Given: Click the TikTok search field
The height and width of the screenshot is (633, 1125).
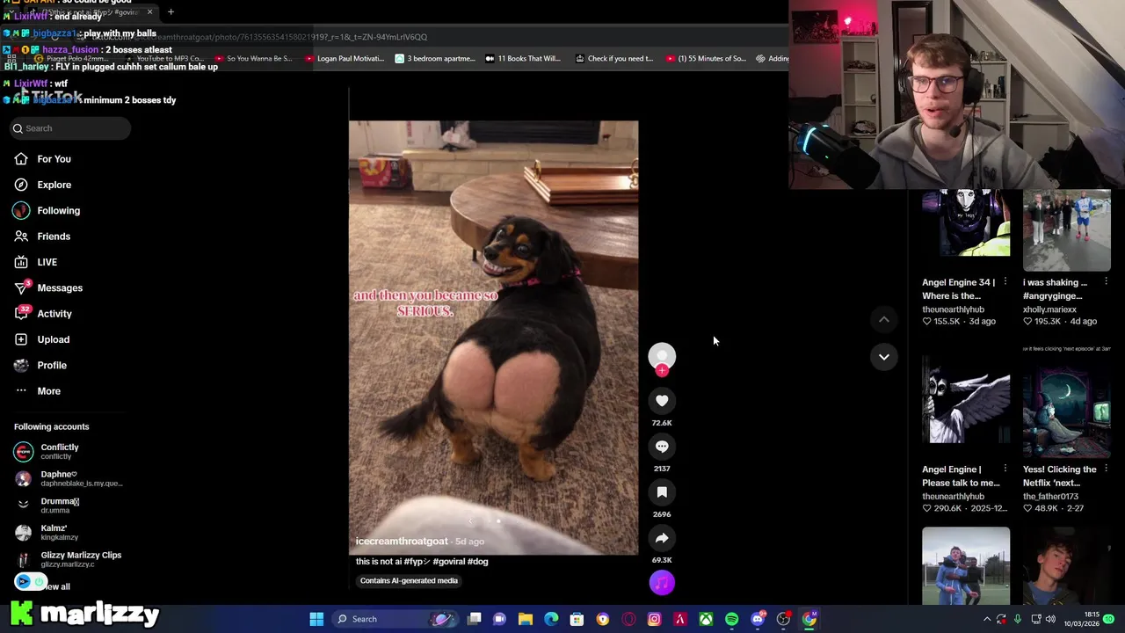Looking at the screenshot, I should click(70, 128).
